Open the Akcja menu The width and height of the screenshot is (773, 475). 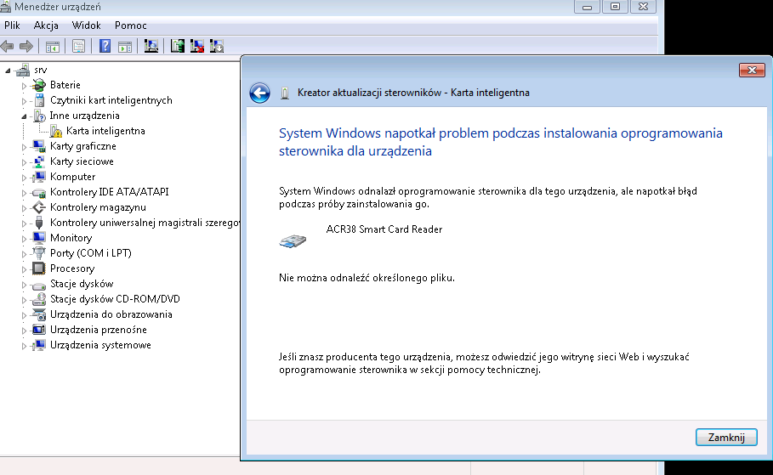pyautogui.click(x=46, y=25)
